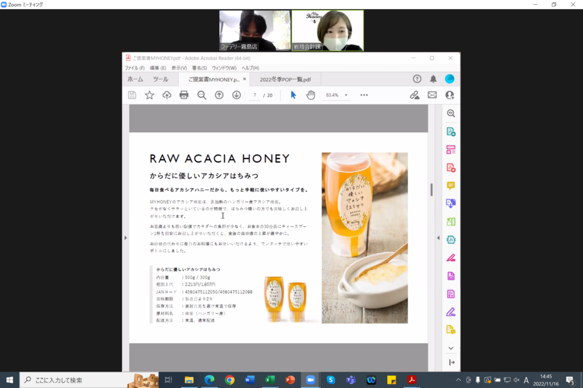The image size is (583, 388).
Task: Close the ご提案書MYHONEY document tab
Action: tap(244, 79)
